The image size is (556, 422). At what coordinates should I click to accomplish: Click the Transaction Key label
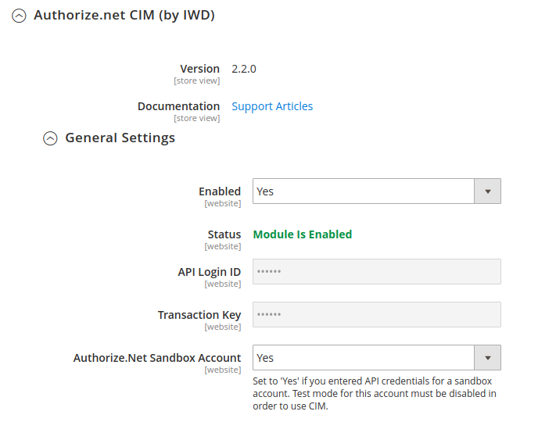click(x=199, y=315)
